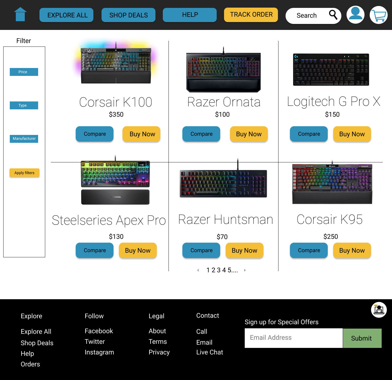392x380 pixels.
Task: Click TRACK ORDER in the navigation
Action: coord(251,14)
